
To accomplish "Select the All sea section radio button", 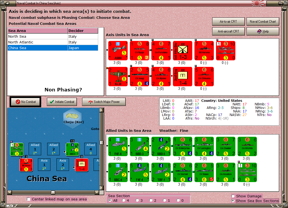I will click(x=110, y=200).
